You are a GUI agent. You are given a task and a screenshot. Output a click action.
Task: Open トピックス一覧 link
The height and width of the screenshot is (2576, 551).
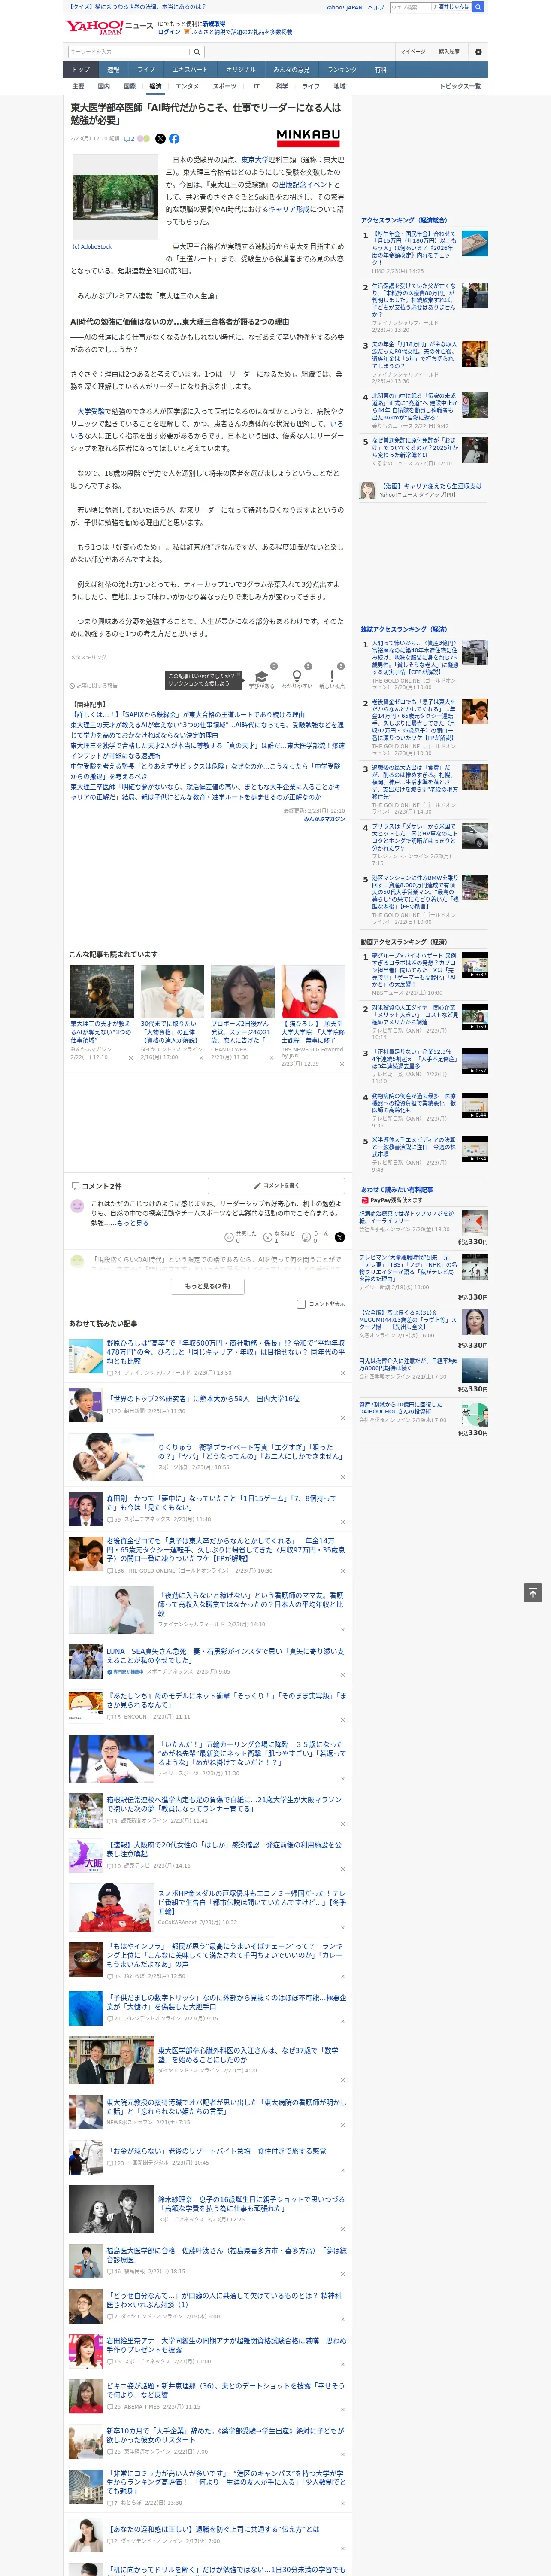coord(460,86)
